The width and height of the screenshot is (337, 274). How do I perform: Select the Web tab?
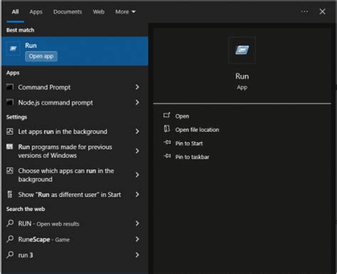(99, 12)
